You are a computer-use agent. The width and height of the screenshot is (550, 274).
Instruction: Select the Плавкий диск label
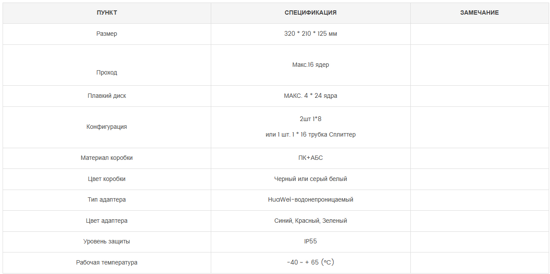(106, 96)
